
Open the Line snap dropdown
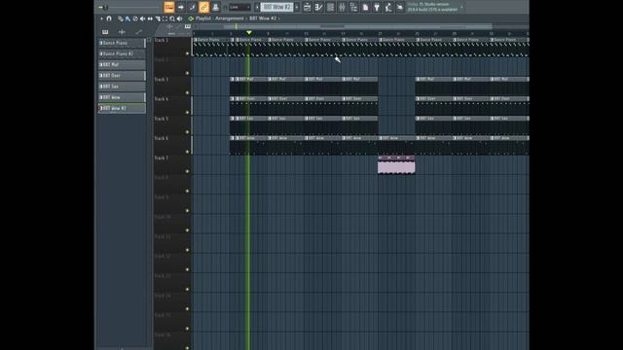tap(239, 7)
